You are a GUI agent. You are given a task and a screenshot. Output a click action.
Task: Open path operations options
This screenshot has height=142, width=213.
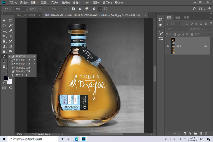[x=73, y=9]
